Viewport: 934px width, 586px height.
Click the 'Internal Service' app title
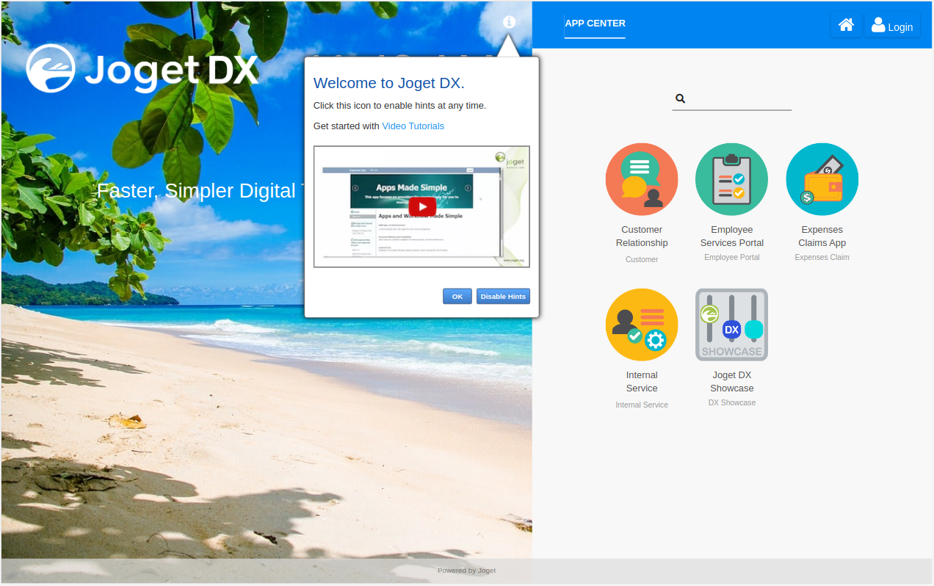(x=642, y=382)
